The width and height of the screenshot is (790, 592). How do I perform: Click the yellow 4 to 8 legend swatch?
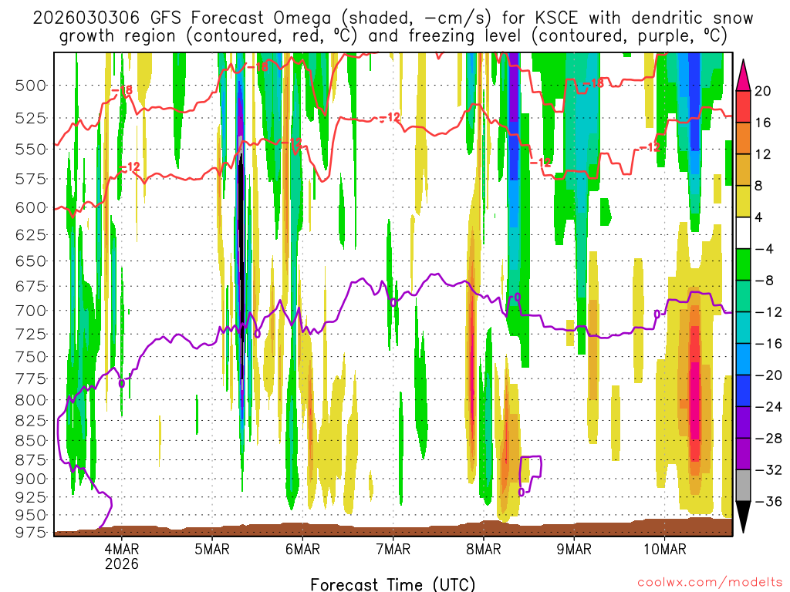coord(743,201)
